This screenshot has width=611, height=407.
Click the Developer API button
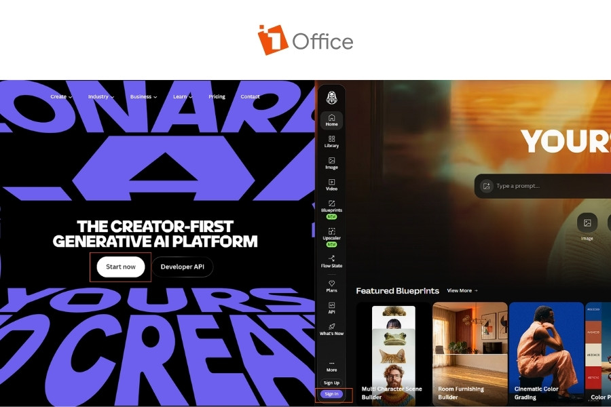click(x=183, y=267)
